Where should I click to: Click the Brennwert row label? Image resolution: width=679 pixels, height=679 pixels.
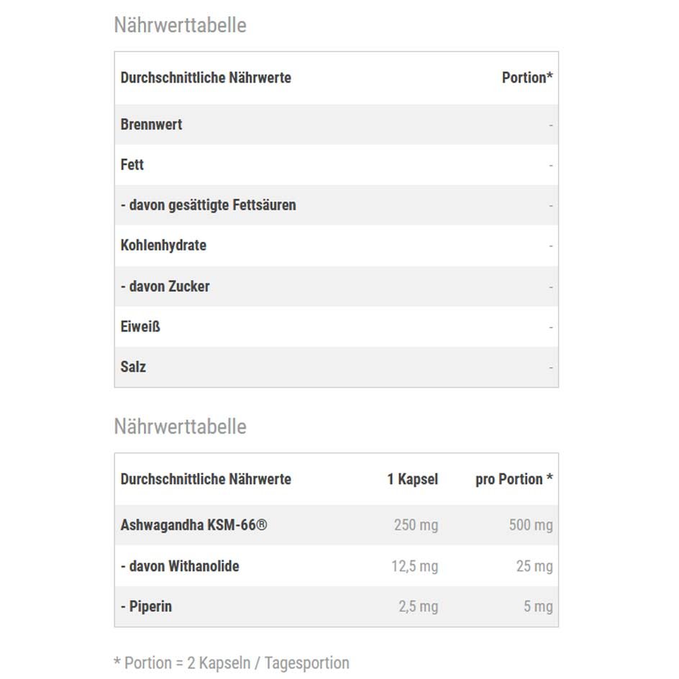pos(151,124)
